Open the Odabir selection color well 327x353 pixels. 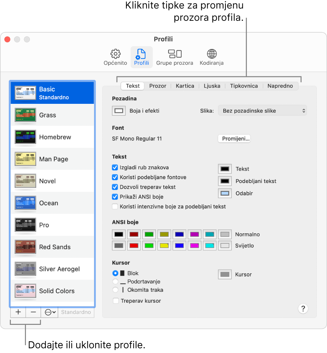225,193
